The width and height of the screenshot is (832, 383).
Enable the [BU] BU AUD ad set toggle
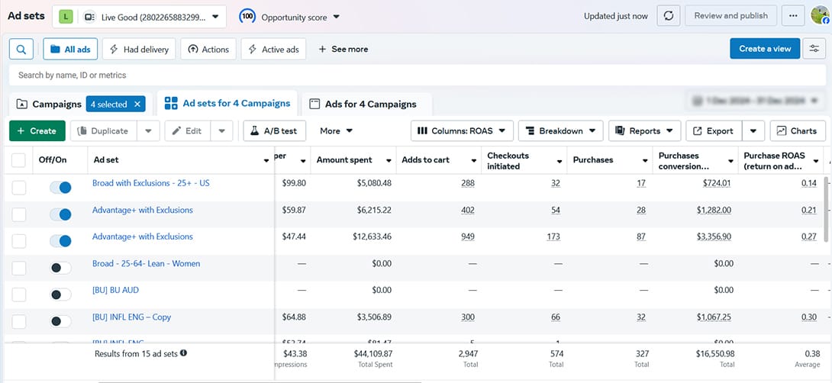pos(60,294)
